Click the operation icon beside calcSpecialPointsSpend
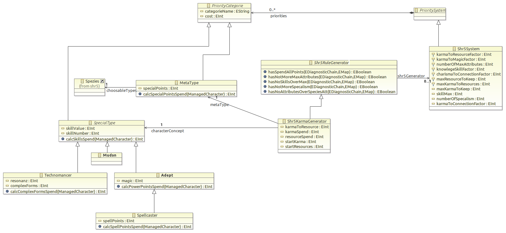Image resolution: width=506 pixels, height=233 pixels. tap(140, 94)
